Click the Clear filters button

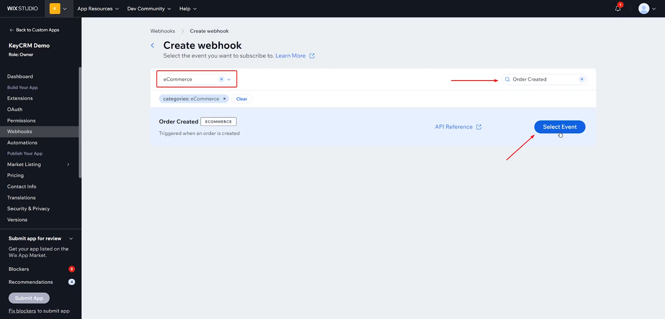point(241,99)
